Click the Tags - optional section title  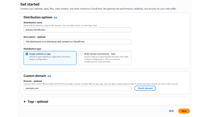38,102
